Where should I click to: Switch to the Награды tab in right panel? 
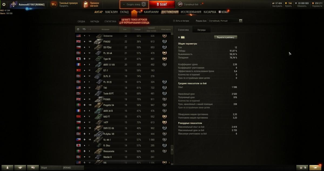(x=201, y=30)
